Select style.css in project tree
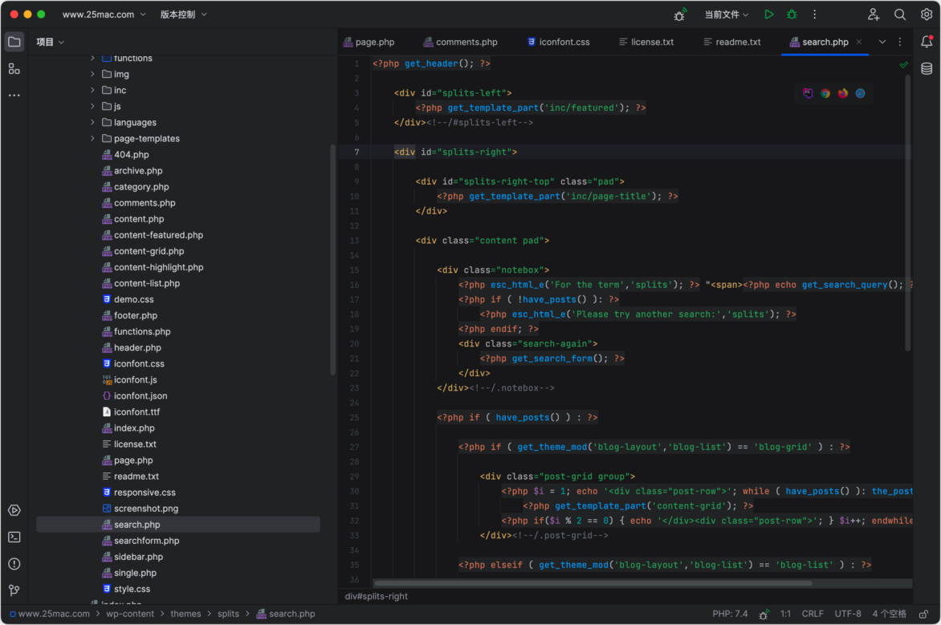The height and width of the screenshot is (625, 941). [x=132, y=589]
